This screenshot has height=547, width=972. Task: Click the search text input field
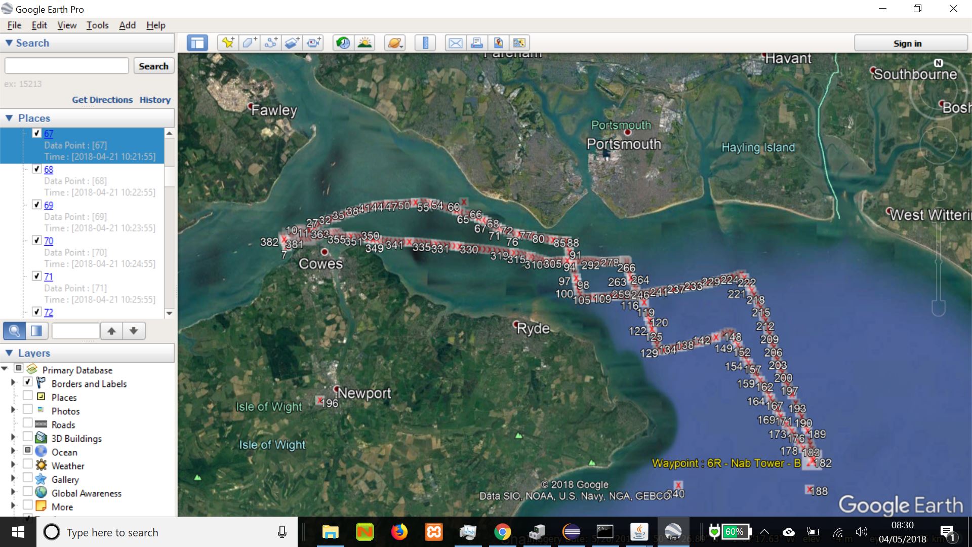(x=67, y=66)
